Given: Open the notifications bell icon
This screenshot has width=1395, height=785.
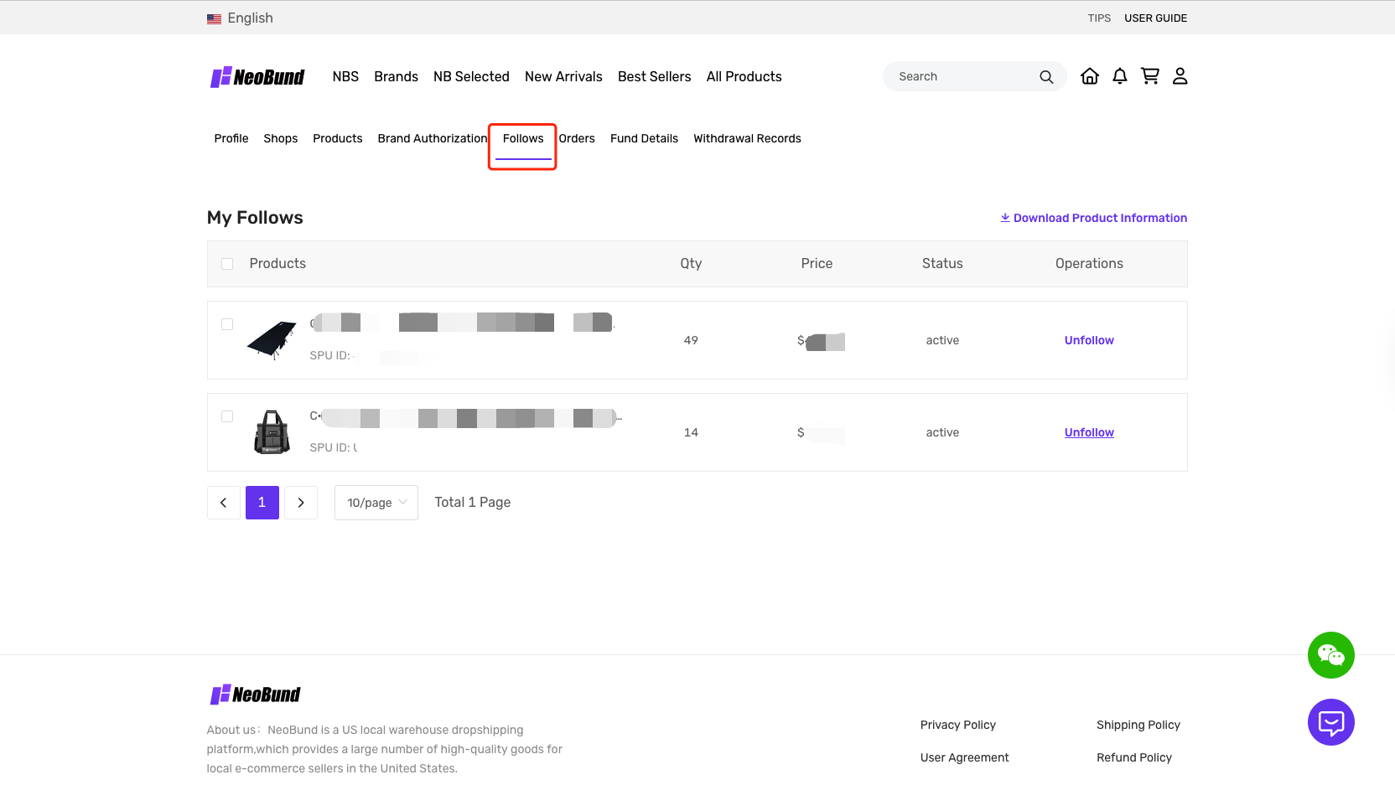Looking at the screenshot, I should 1119,76.
